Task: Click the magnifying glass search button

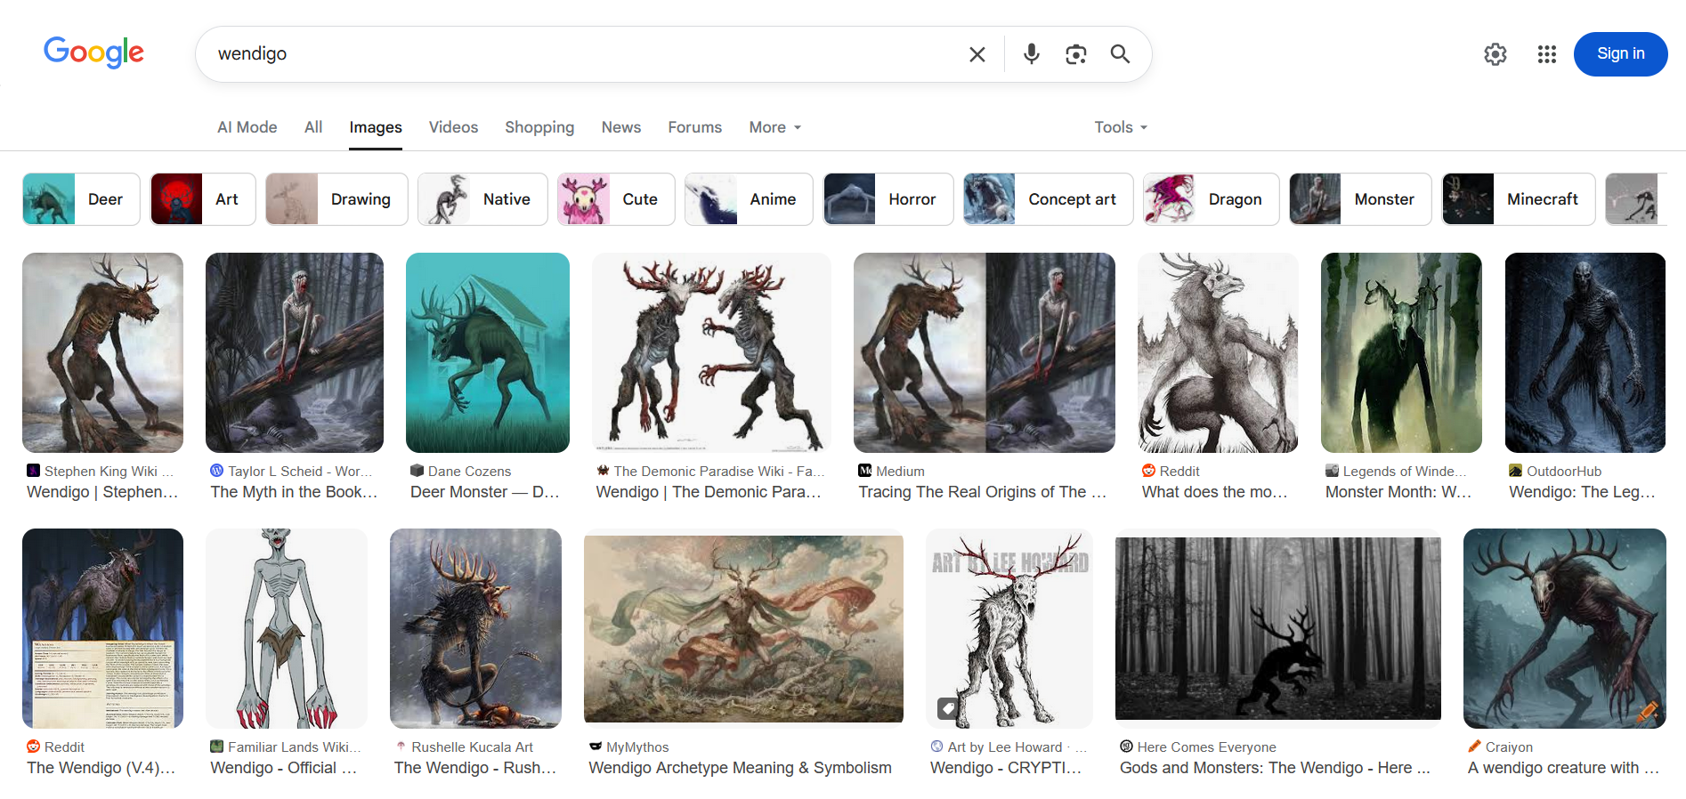Action: click(x=1120, y=54)
